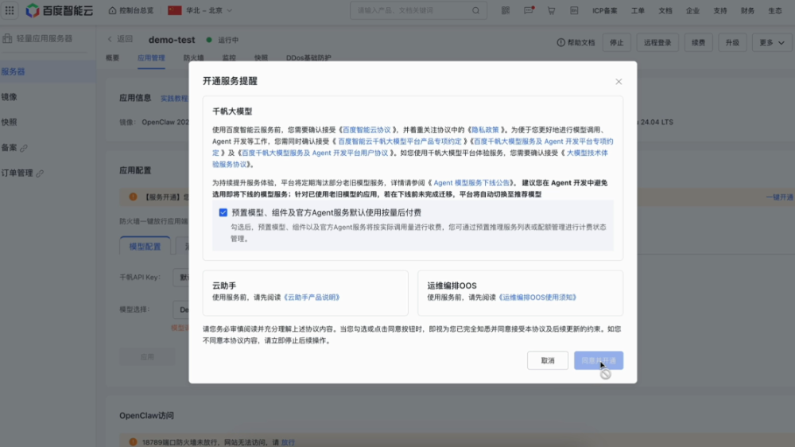The height and width of the screenshot is (447, 795).
Task: Open the 云助手产品说明 link
Action: click(312, 297)
